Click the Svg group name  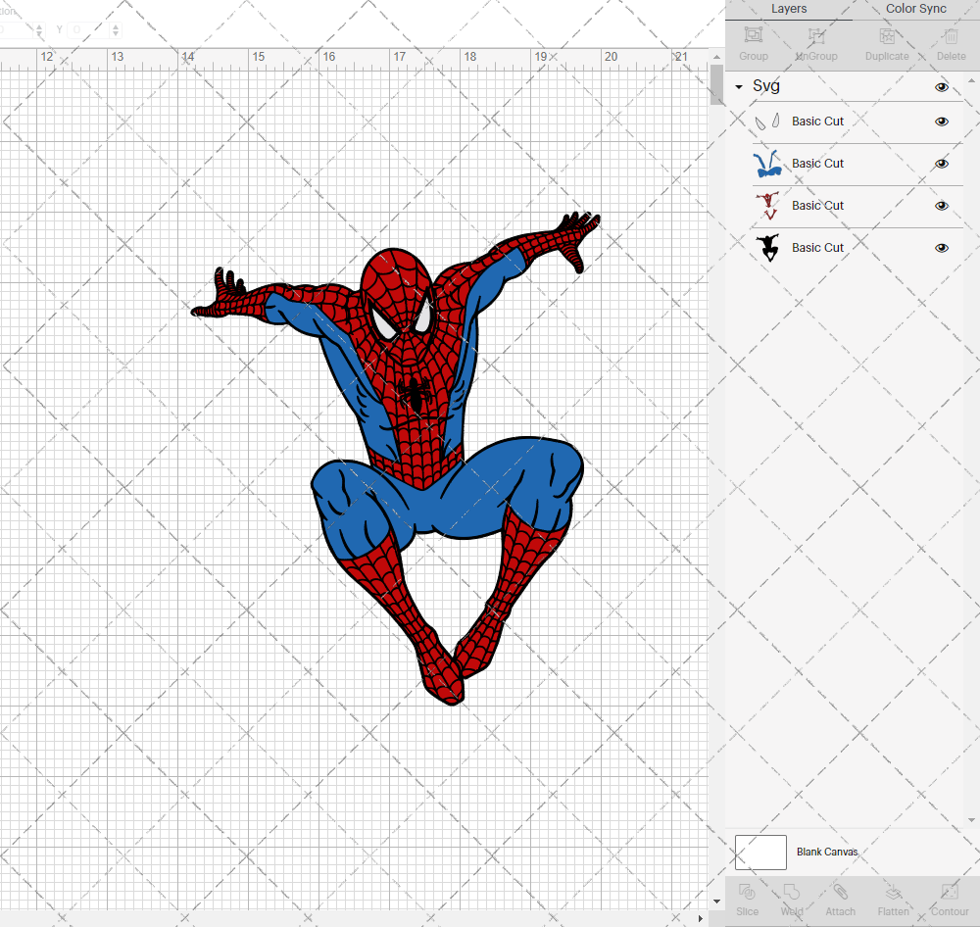pyautogui.click(x=766, y=86)
